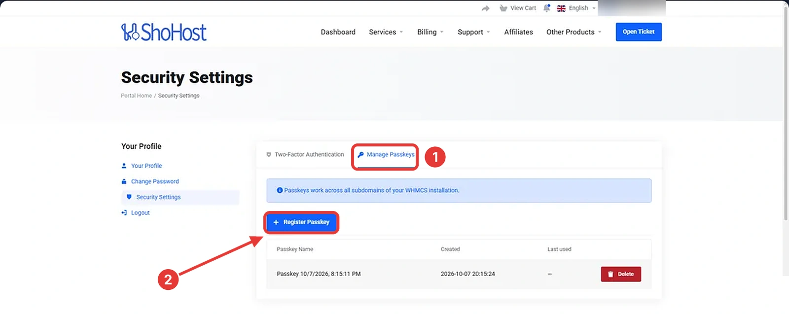Open Change Password sidebar link

tap(155, 181)
